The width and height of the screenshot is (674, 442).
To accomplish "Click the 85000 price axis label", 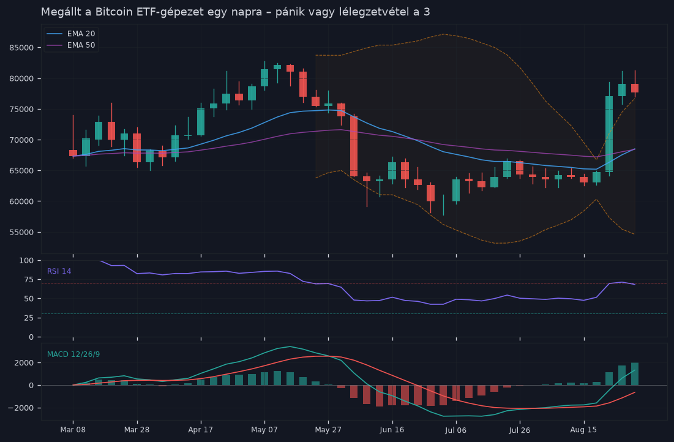I will pyautogui.click(x=21, y=48).
